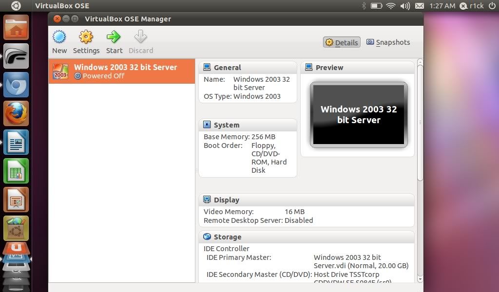Open the Storage section header
This screenshot has width=499, height=292.
pyautogui.click(x=307, y=237)
